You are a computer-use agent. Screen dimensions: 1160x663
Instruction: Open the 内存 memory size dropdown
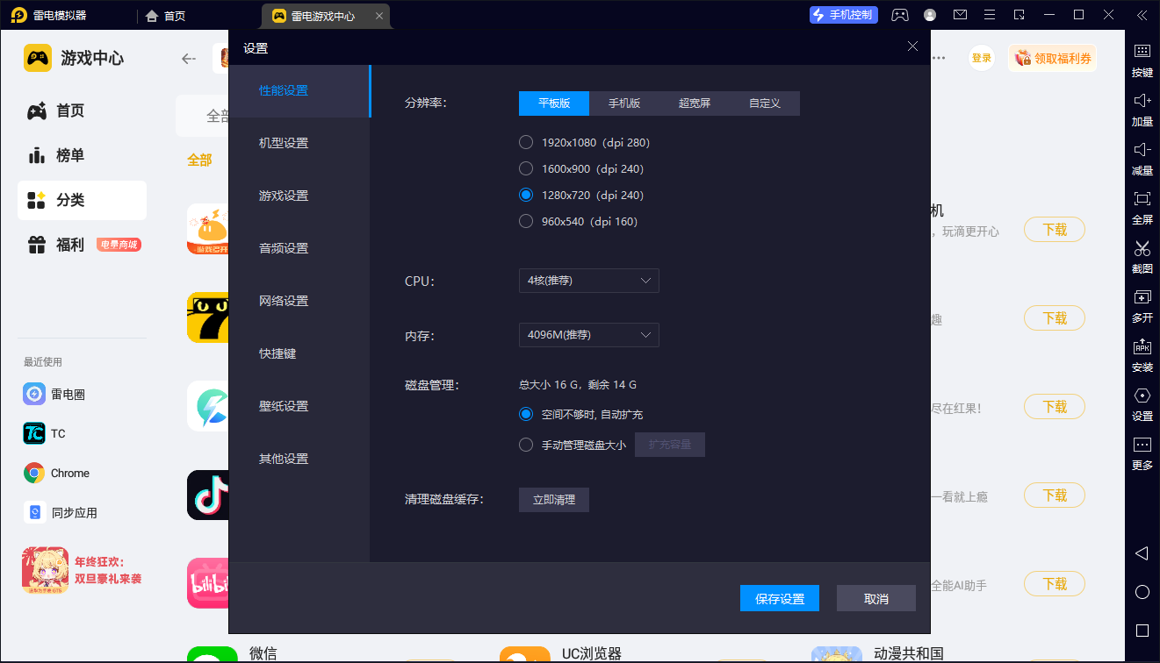click(x=588, y=334)
